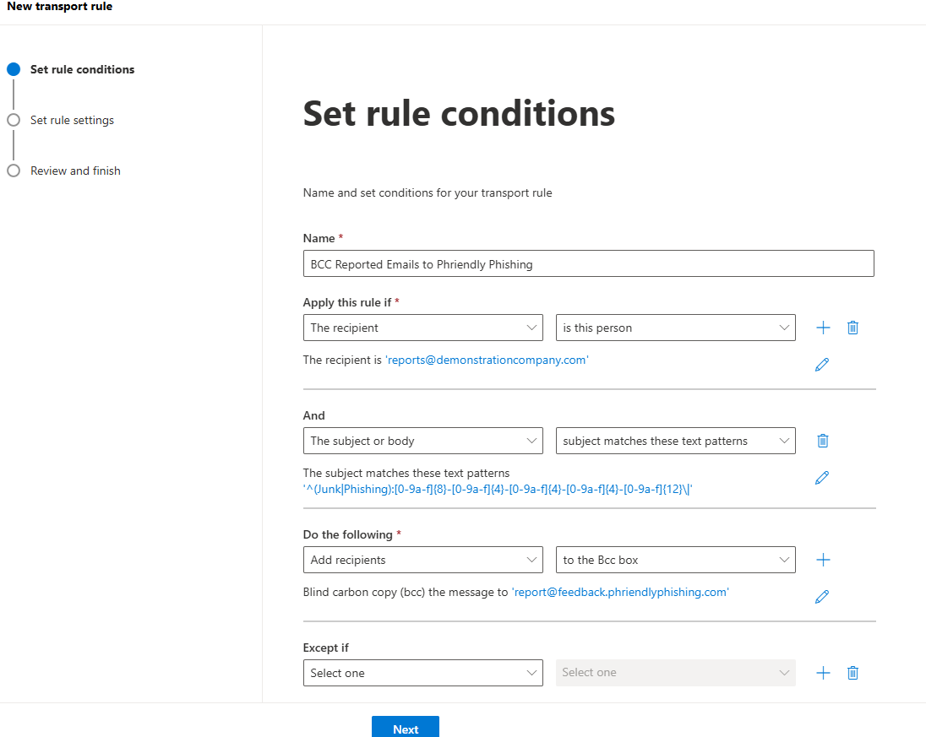Open reports@demonstrationcompany.com recipient link
This screenshot has height=737, width=926.
pos(487,360)
